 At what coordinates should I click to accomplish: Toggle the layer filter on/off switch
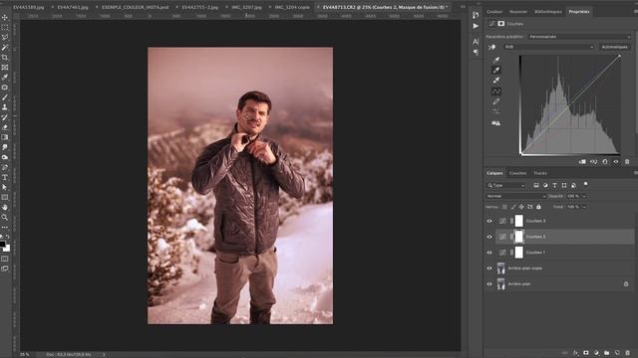point(585,184)
